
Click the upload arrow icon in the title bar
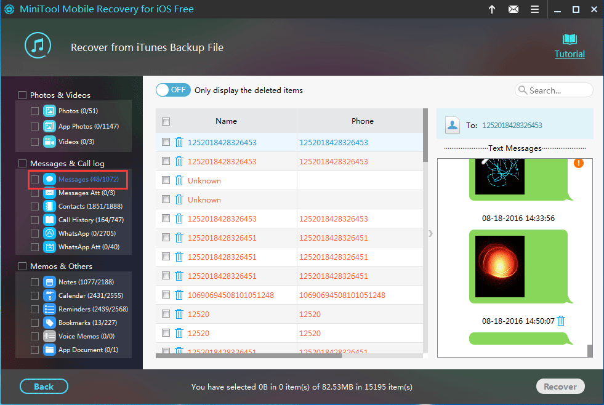tap(491, 9)
